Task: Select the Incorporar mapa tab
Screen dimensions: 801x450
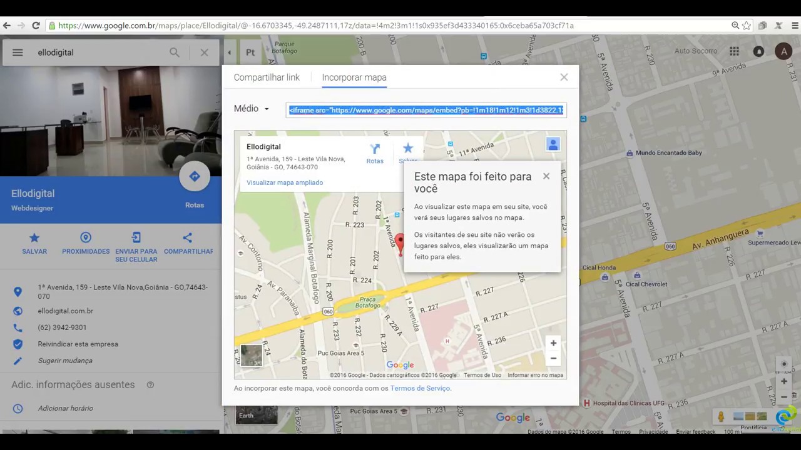Action: pos(354,77)
